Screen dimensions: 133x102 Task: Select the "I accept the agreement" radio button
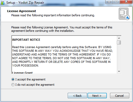point(13,79)
